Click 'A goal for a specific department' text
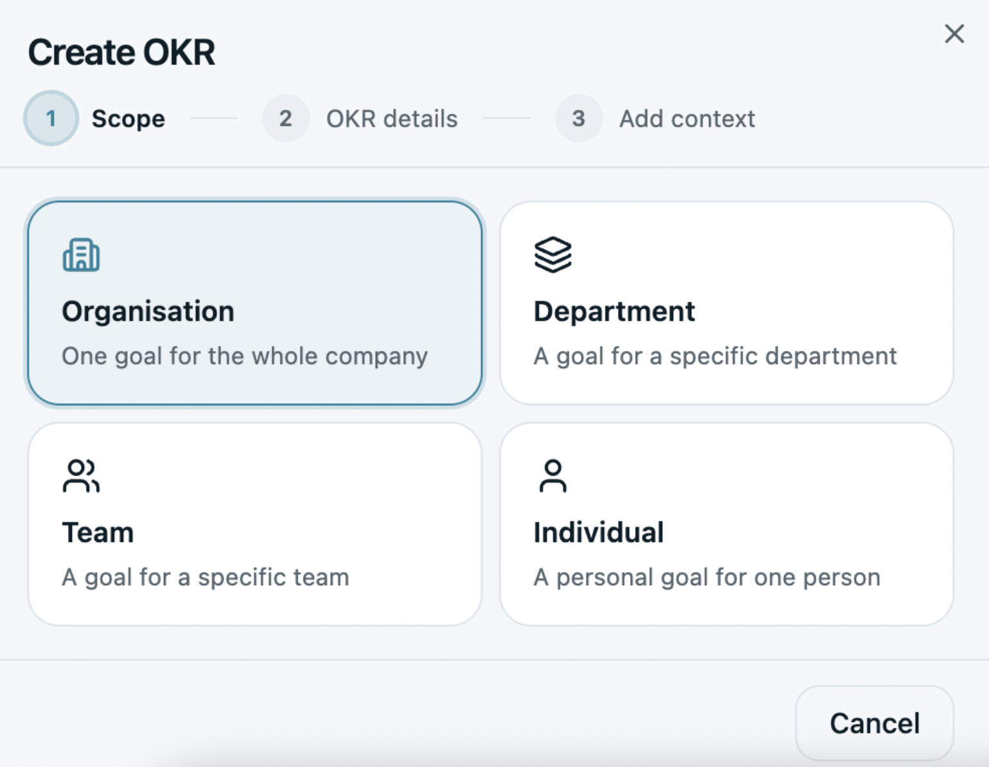 coord(715,356)
